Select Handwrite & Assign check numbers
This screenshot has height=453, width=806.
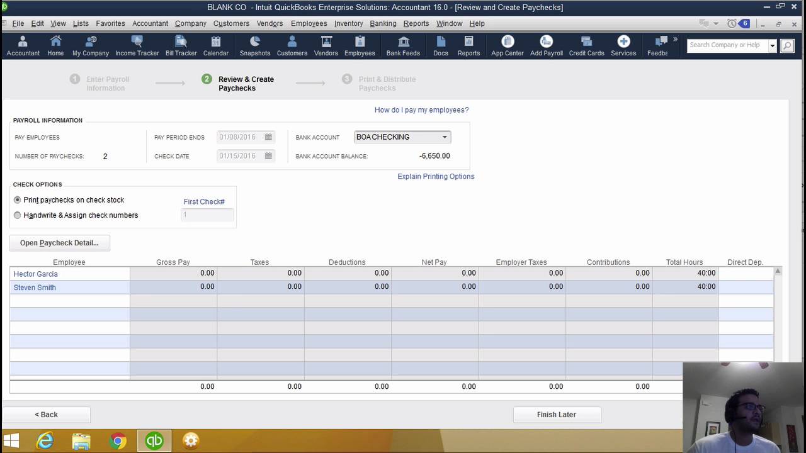click(x=18, y=215)
